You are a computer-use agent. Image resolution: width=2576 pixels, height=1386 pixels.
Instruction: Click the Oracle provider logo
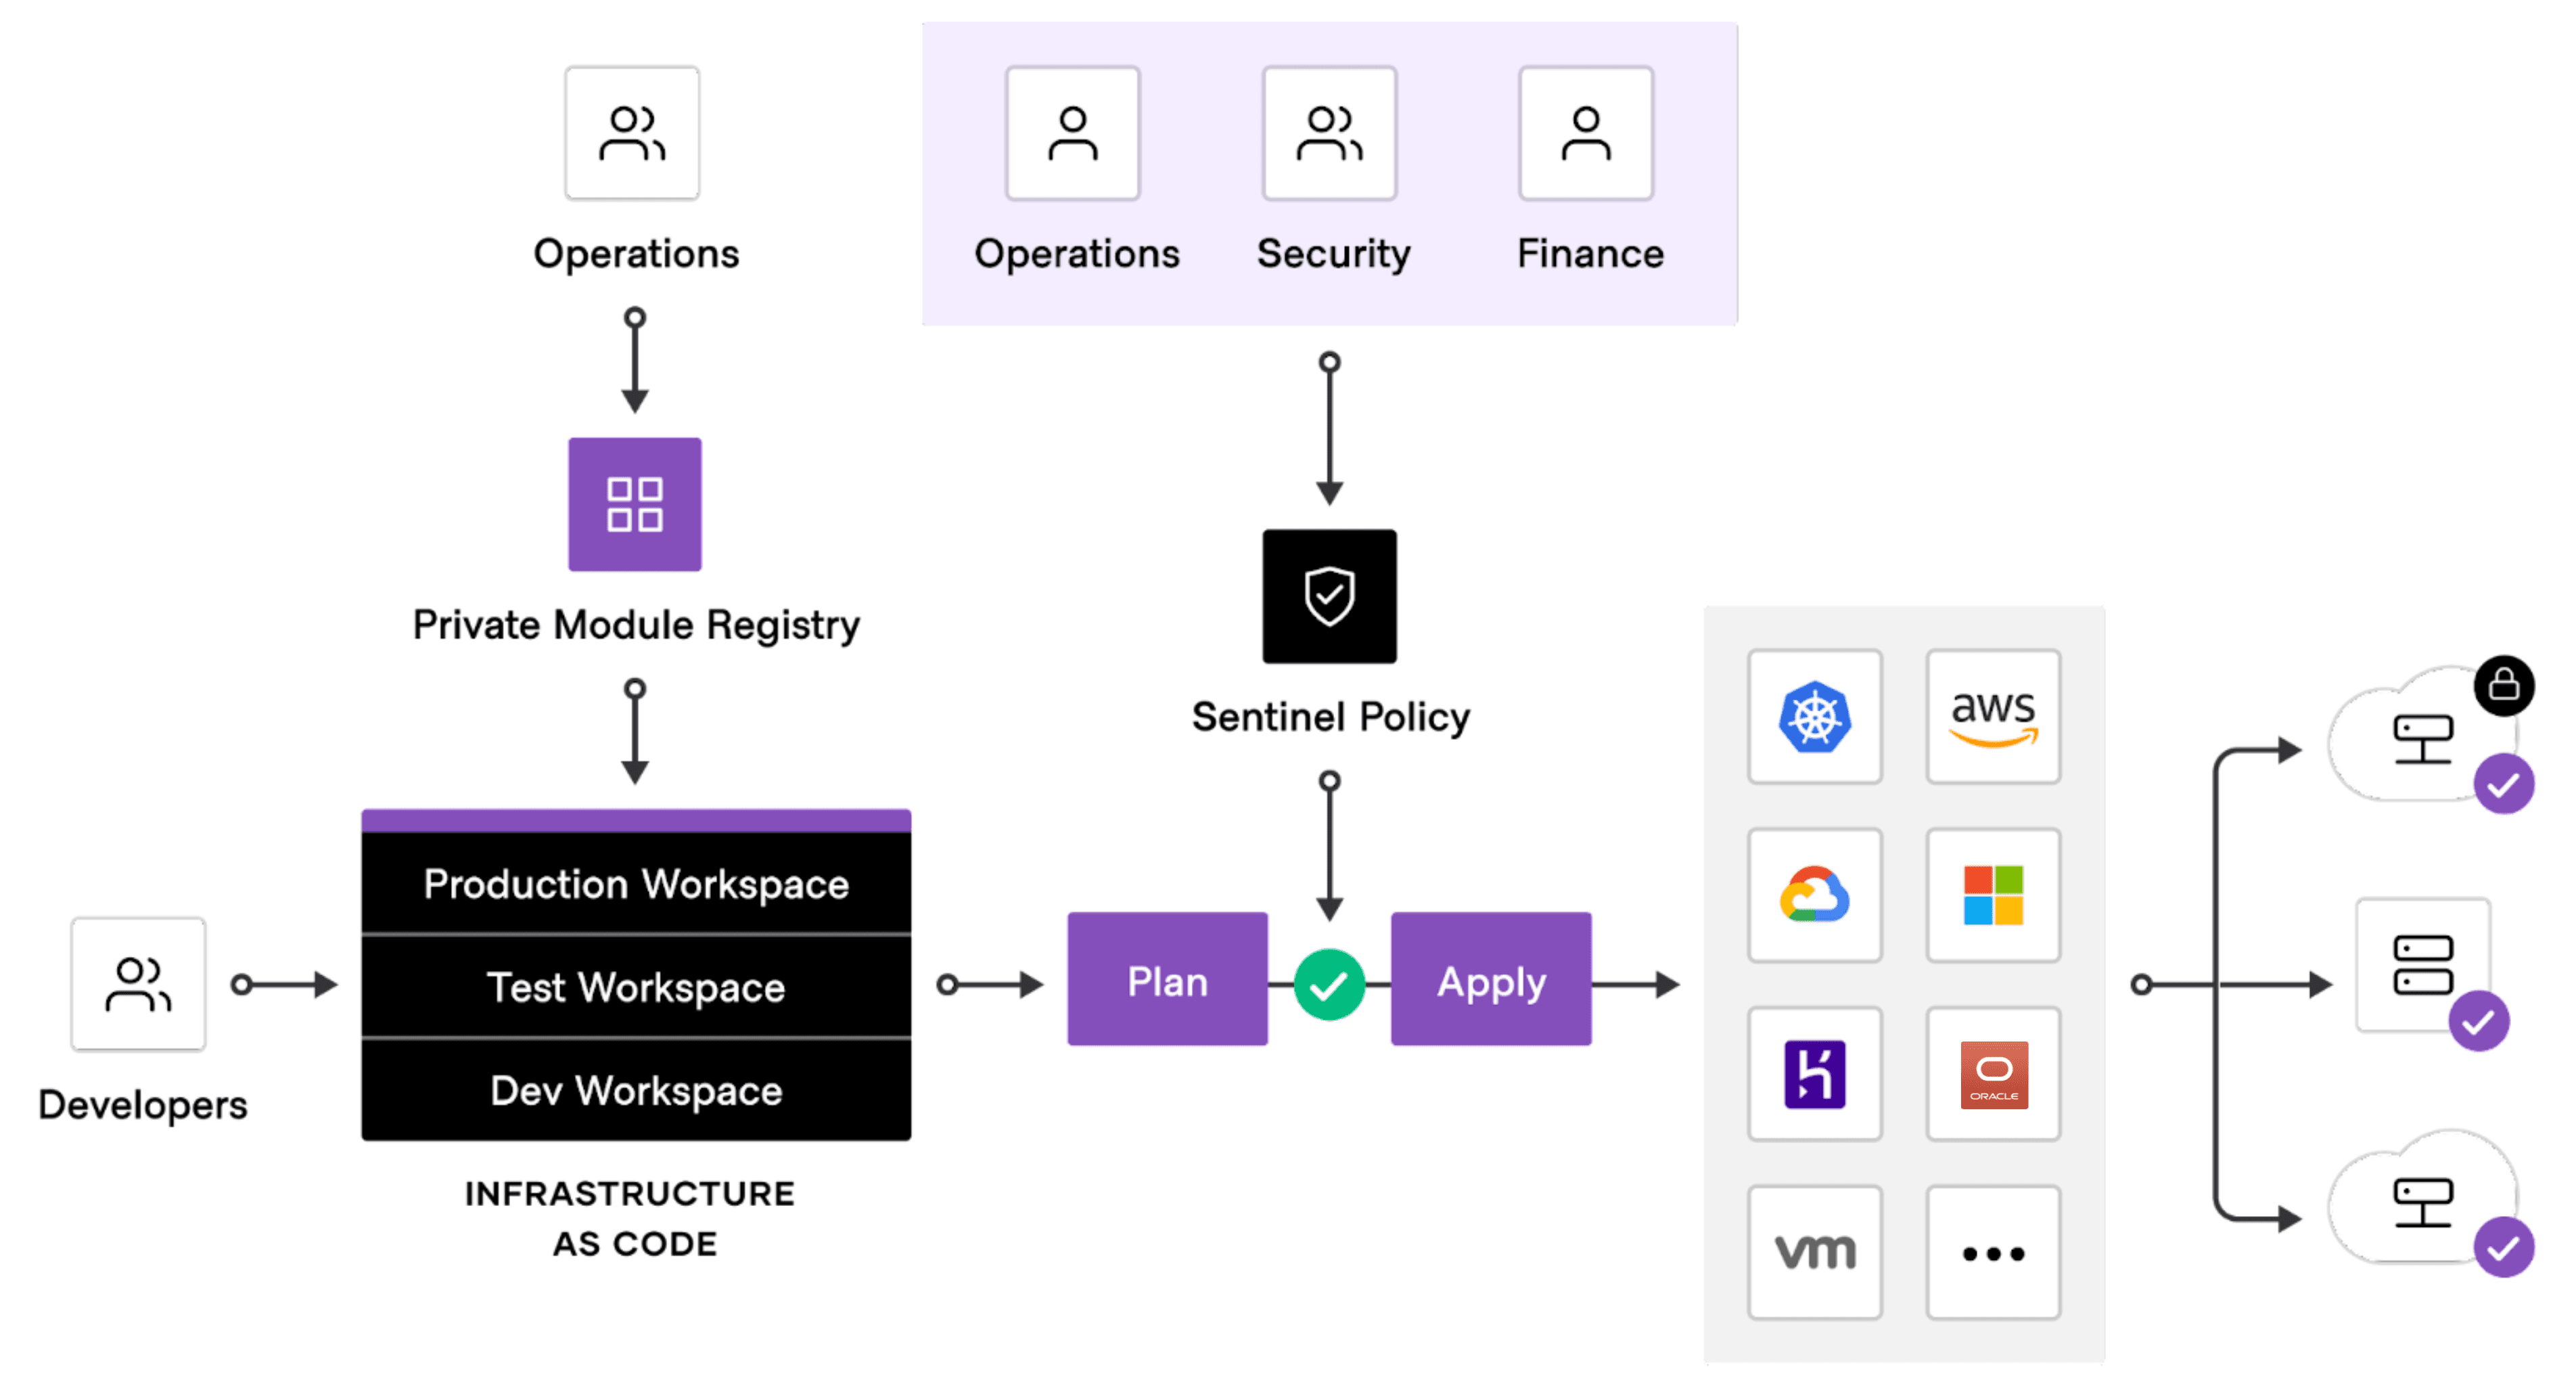[1992, 1074]
